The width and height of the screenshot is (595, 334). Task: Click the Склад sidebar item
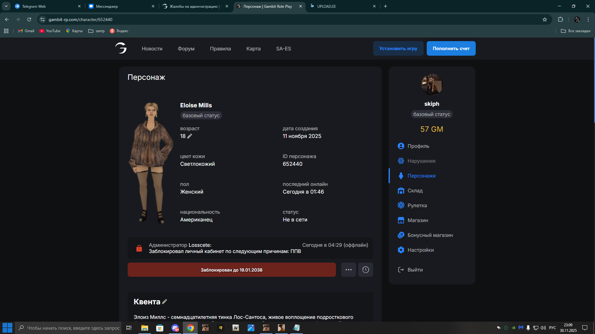[x=415, y=191]
